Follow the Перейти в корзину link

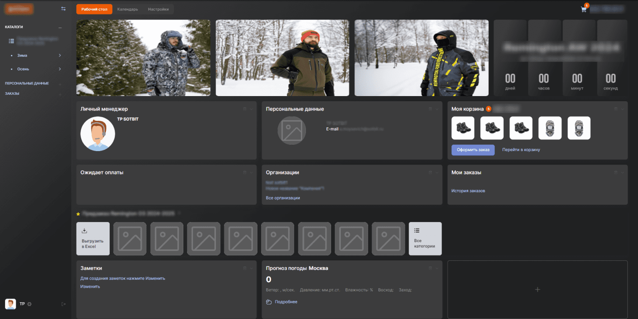tap(521, 150)
